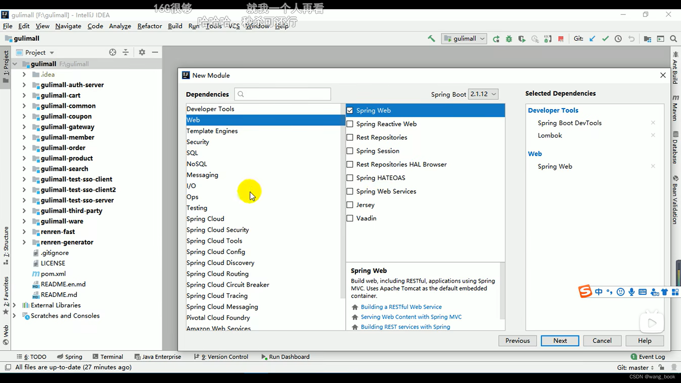Open the File menu
Image resolution: width=681 pixels, height=383 pixels.
pyautogui.click(x=7, y=26)
